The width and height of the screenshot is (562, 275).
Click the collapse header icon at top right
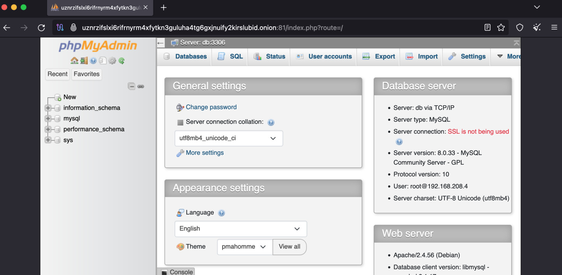click(516, 43)
